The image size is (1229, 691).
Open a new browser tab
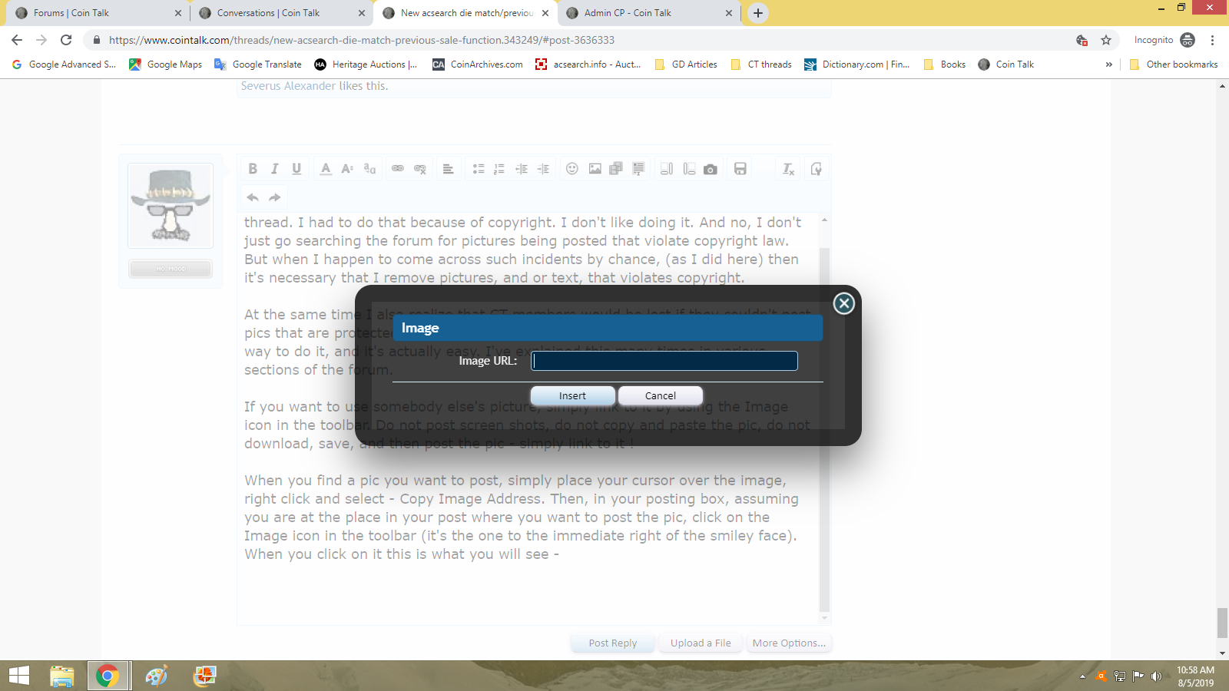758,13
